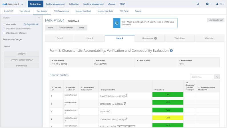Open Supplier Map (Beta) sub-tab
227x128 pixels.
point(105,11)
